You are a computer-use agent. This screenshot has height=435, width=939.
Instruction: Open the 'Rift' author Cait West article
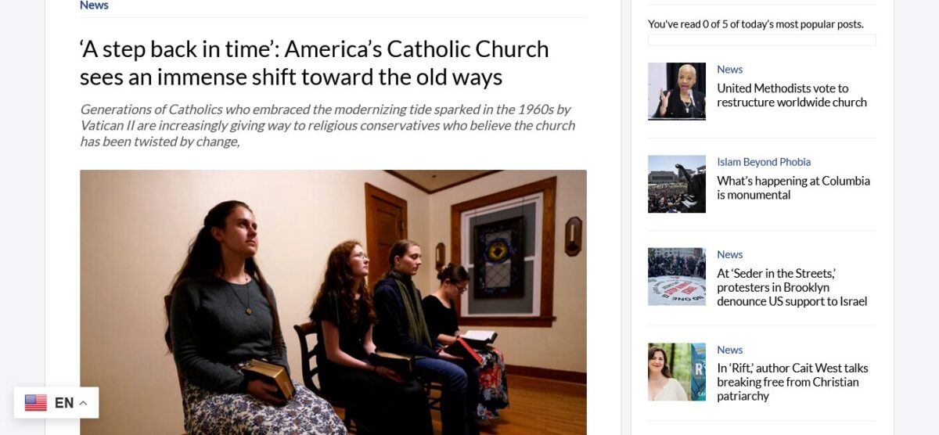(793, 382)
